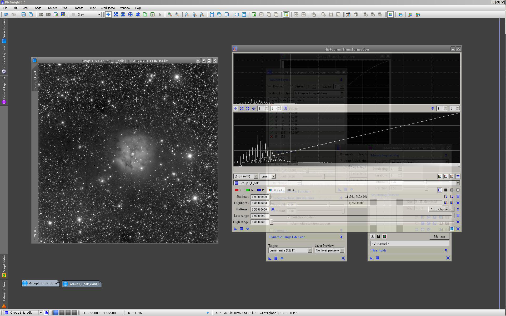Select the G channel toggle
Screen dimensions: 506x316
click(x=249, y=190)
